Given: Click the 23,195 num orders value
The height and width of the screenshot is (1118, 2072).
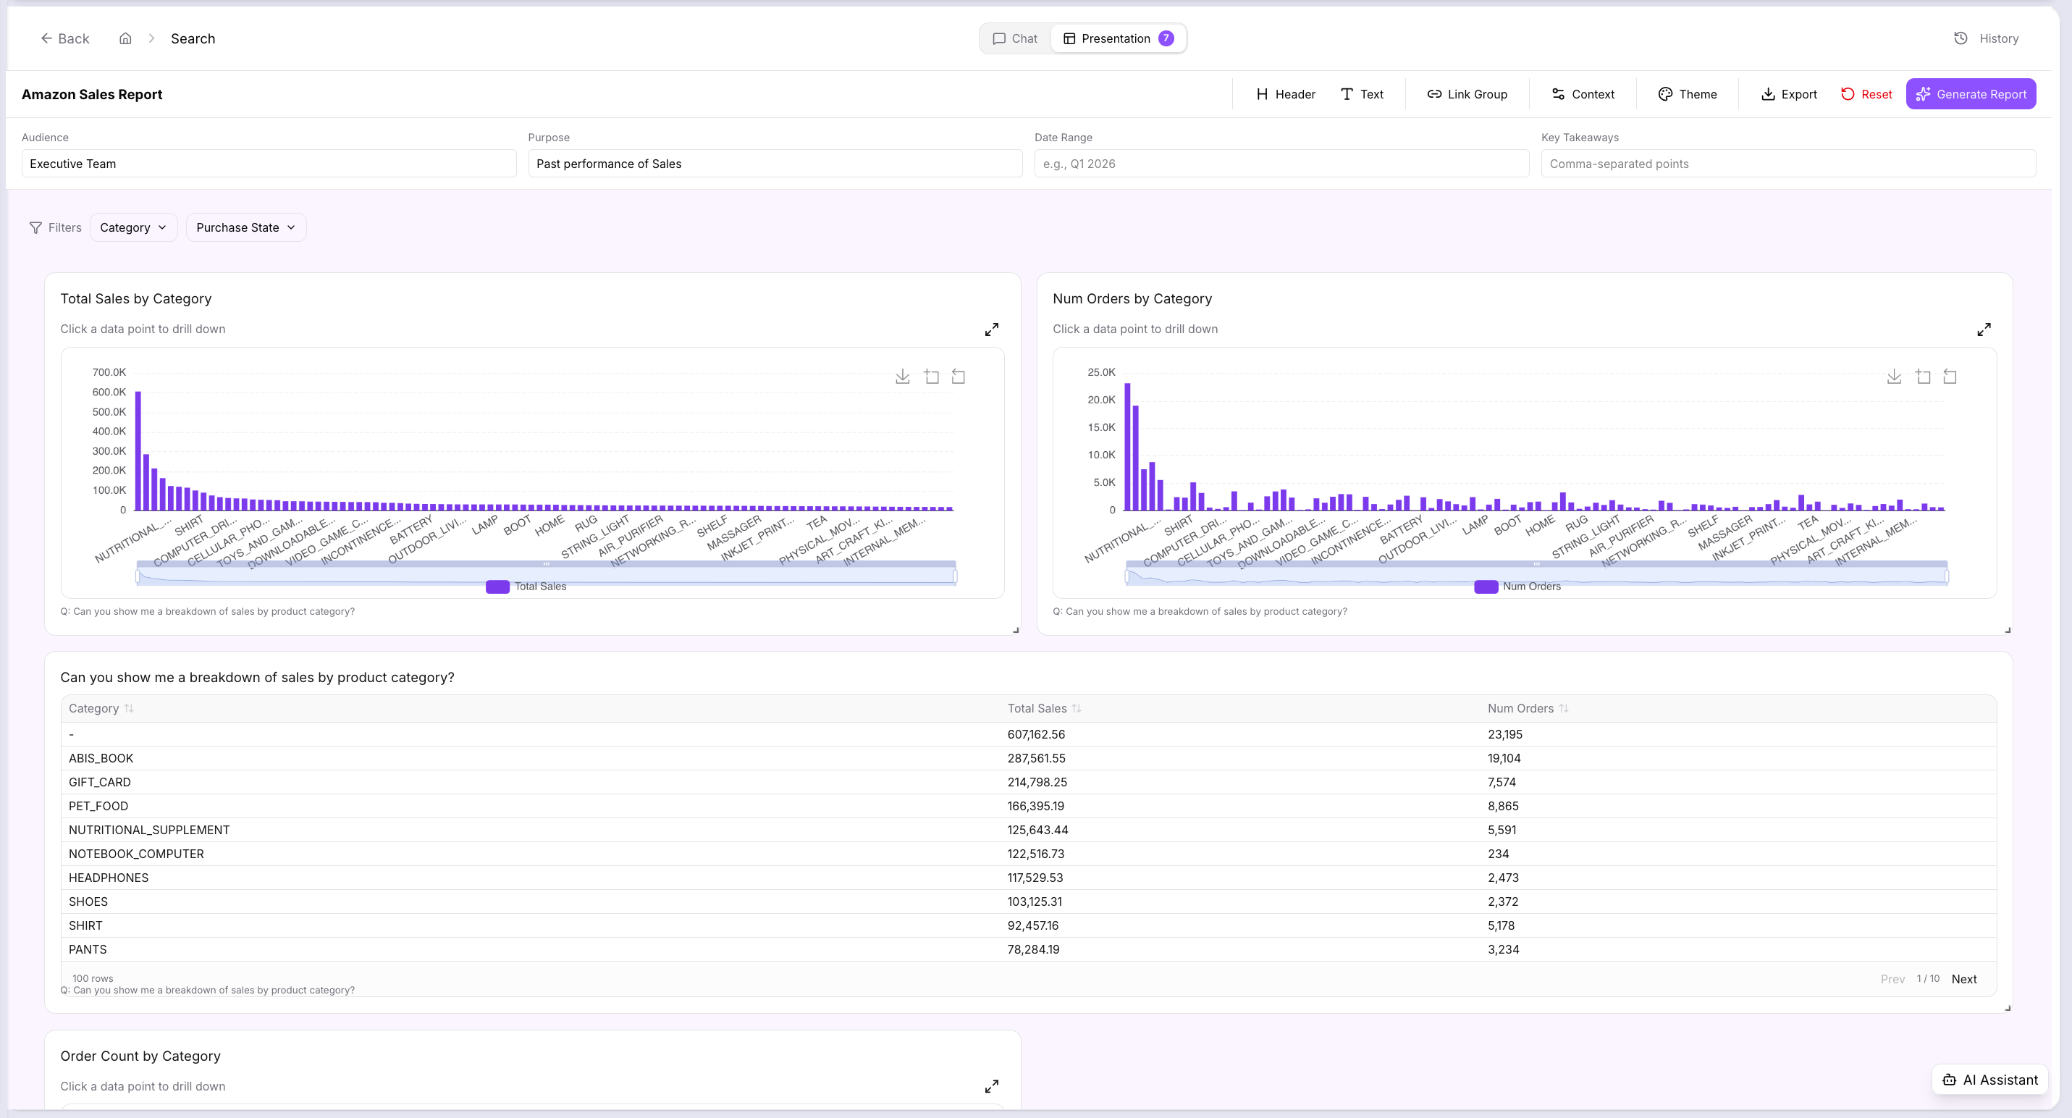Looking at the screenshot, I should 1505,734.
